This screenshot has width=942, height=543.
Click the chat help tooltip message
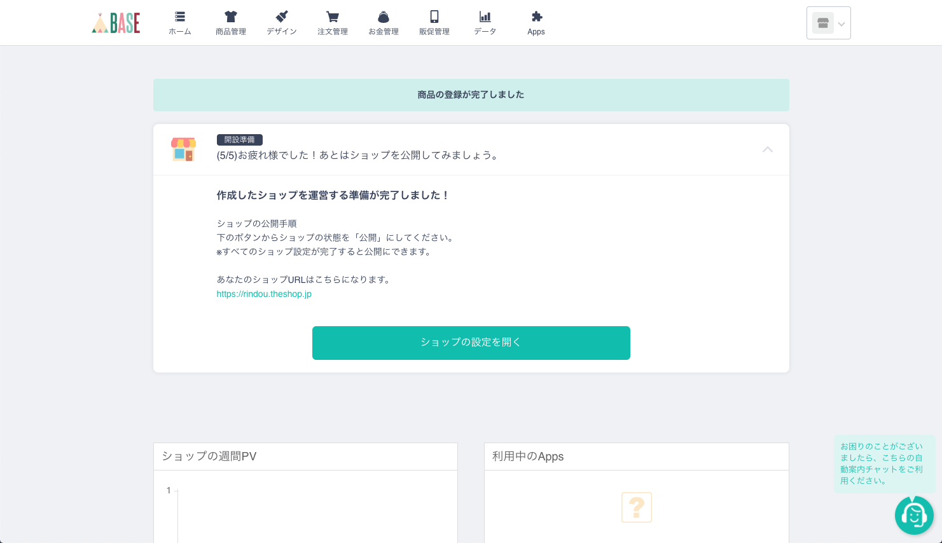[884, 464]
